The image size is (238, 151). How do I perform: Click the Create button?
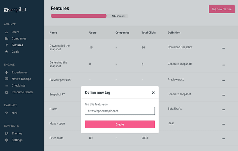(x=120, y=125)
